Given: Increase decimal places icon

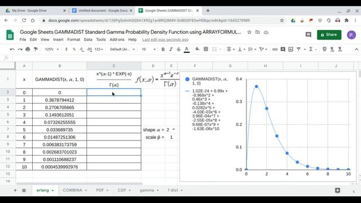Looking at the screenshot, I should point(90,49).
